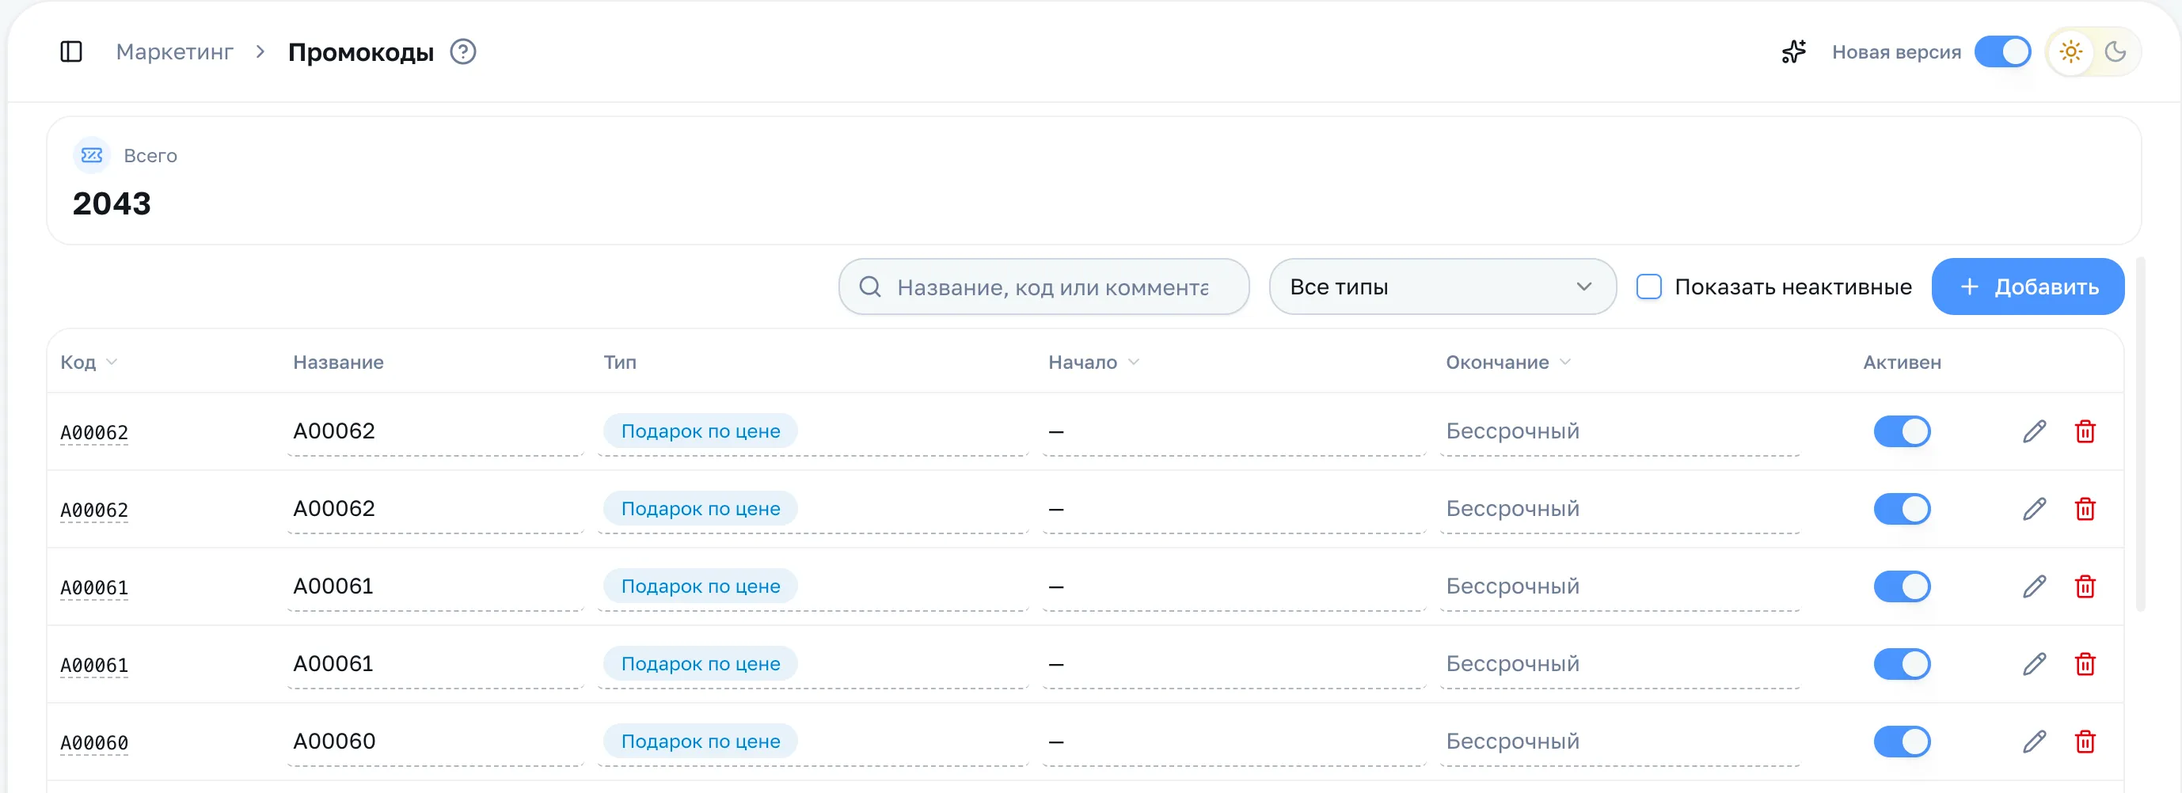This screenshot has width=2182, height=793.
Task: Click the Тип column header
Action: coord(619,362)
